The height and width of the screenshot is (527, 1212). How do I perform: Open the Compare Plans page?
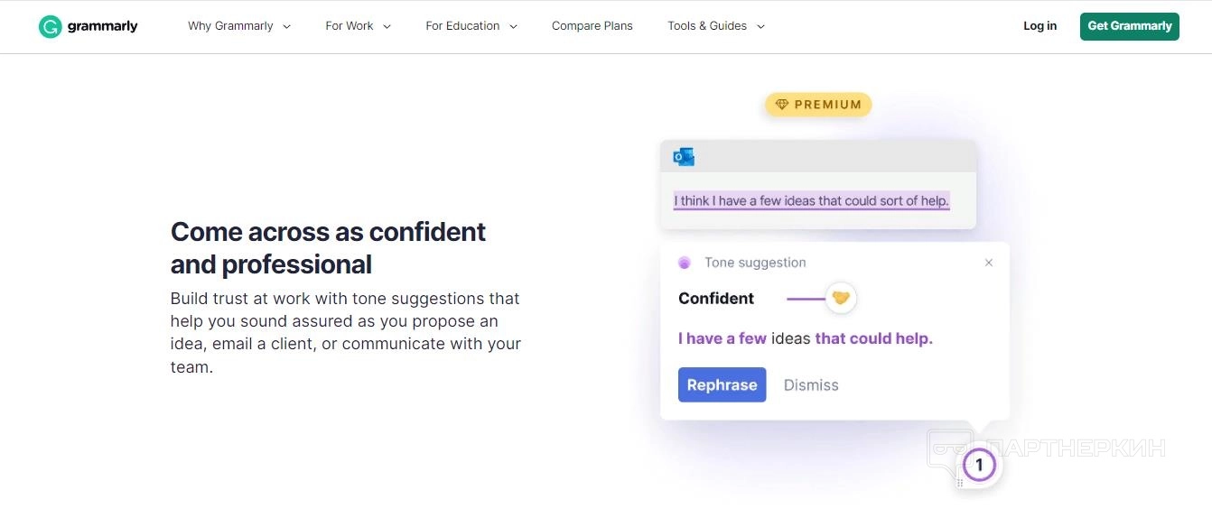[592, 26]
